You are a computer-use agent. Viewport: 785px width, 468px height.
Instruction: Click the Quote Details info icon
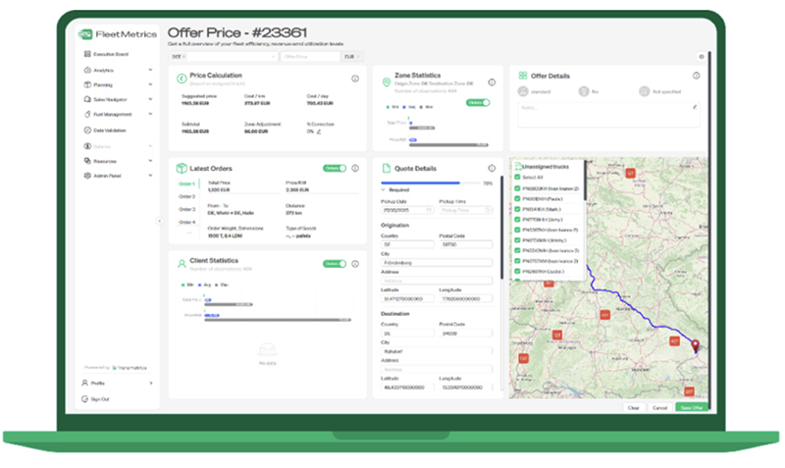click(493, 168)
